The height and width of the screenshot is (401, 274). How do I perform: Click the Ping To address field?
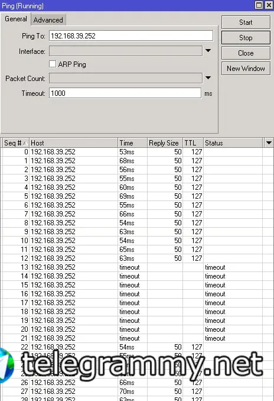coord(131,36)
